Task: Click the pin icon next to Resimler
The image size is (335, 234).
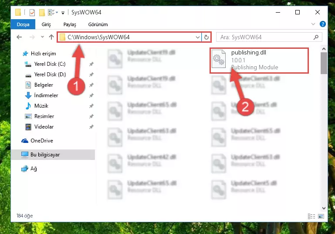Action: (91, 116)
